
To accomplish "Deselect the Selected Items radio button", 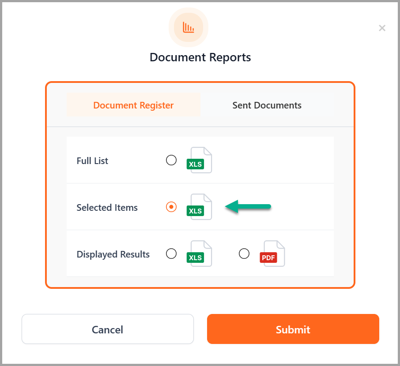I will 171,207.
